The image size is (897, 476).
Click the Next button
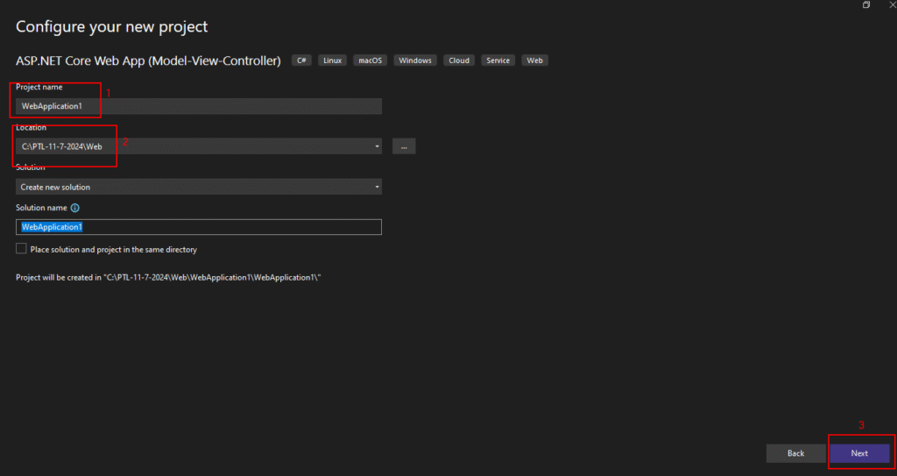point(859,453)
